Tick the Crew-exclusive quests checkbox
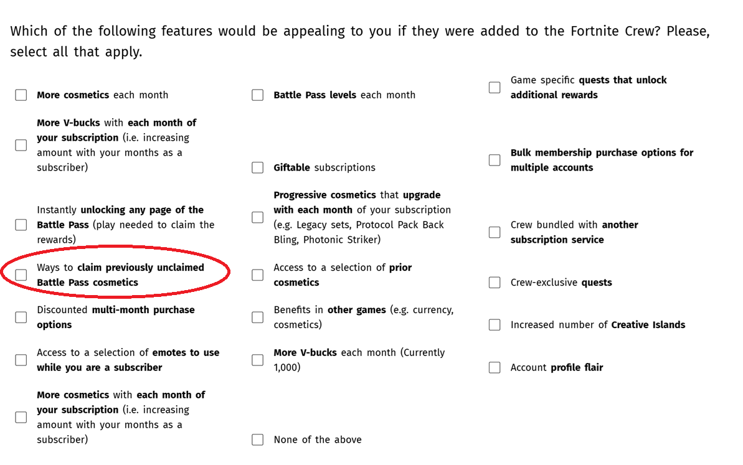Viewport: 743px width, 465px height. (x=495, y=282)
